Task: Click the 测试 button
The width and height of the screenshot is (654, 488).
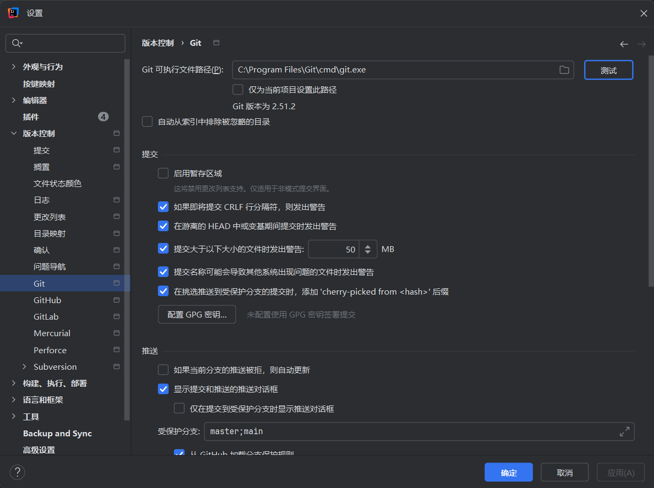Action: click(x=609, y=70)
